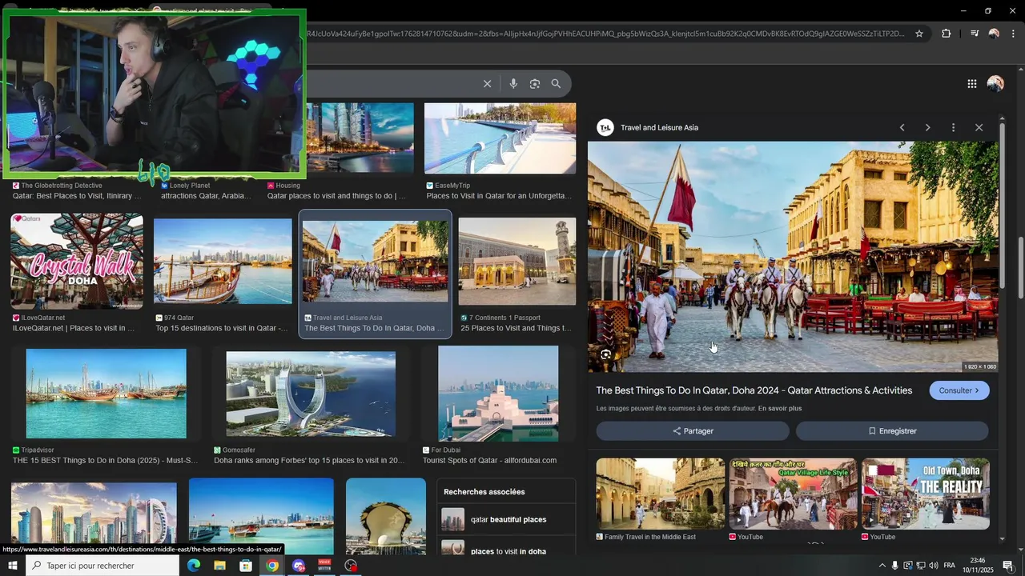Open preview panel more options menu
Image resolution: width=1025 pixels, height=576 pixels.
(x=953, y=128)
